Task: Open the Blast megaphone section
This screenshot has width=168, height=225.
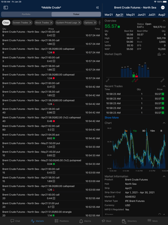Action: (106, 221)
